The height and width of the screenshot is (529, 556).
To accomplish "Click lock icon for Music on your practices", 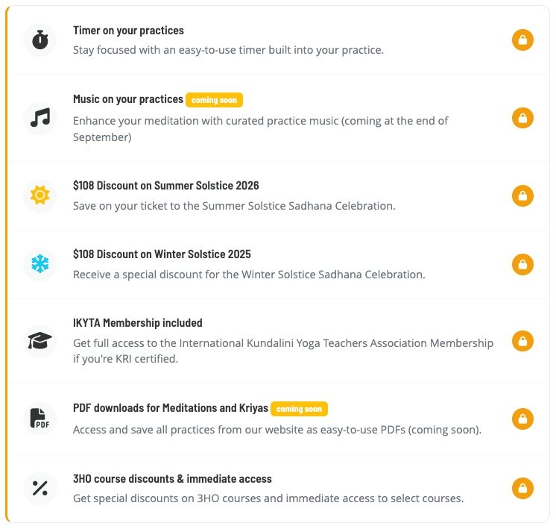I will click(522, 118).
